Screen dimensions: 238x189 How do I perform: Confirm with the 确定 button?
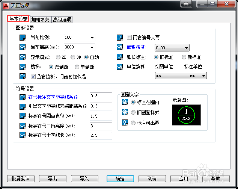point(120,179)
